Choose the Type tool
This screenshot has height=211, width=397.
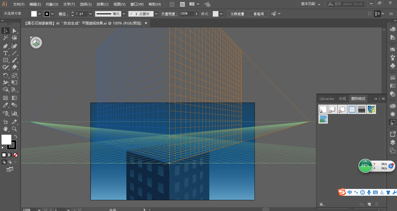(x=5, y=53)
